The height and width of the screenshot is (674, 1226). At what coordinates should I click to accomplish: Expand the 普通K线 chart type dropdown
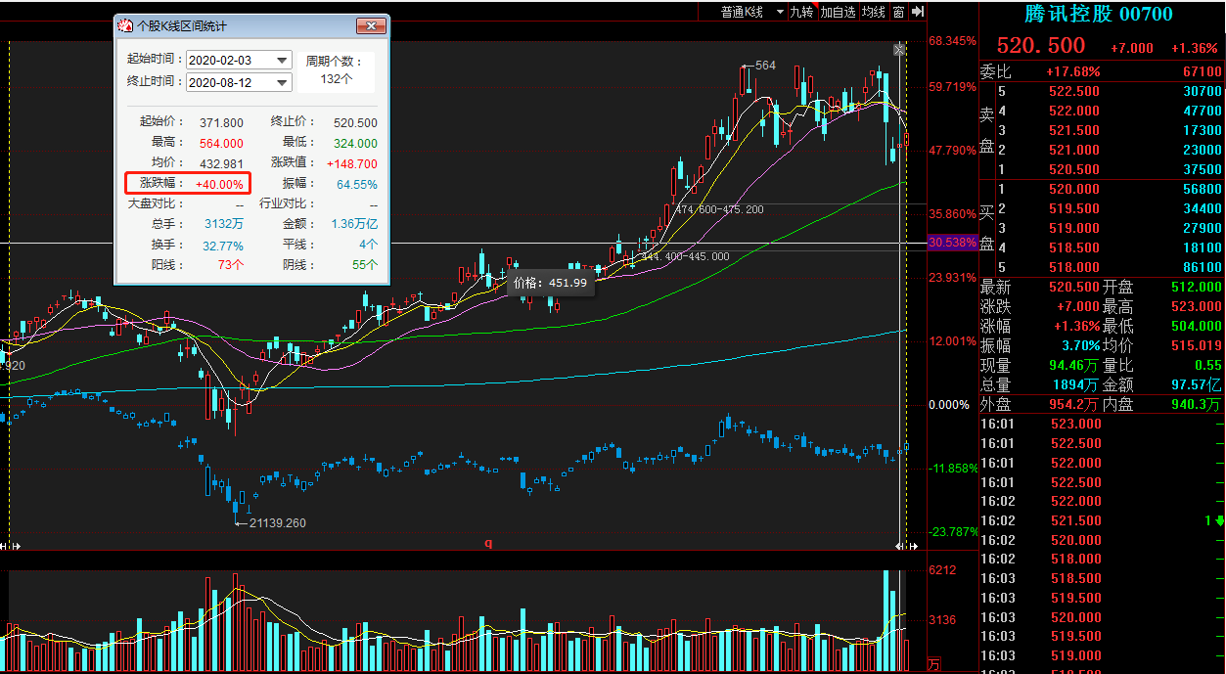pos(780,12)
